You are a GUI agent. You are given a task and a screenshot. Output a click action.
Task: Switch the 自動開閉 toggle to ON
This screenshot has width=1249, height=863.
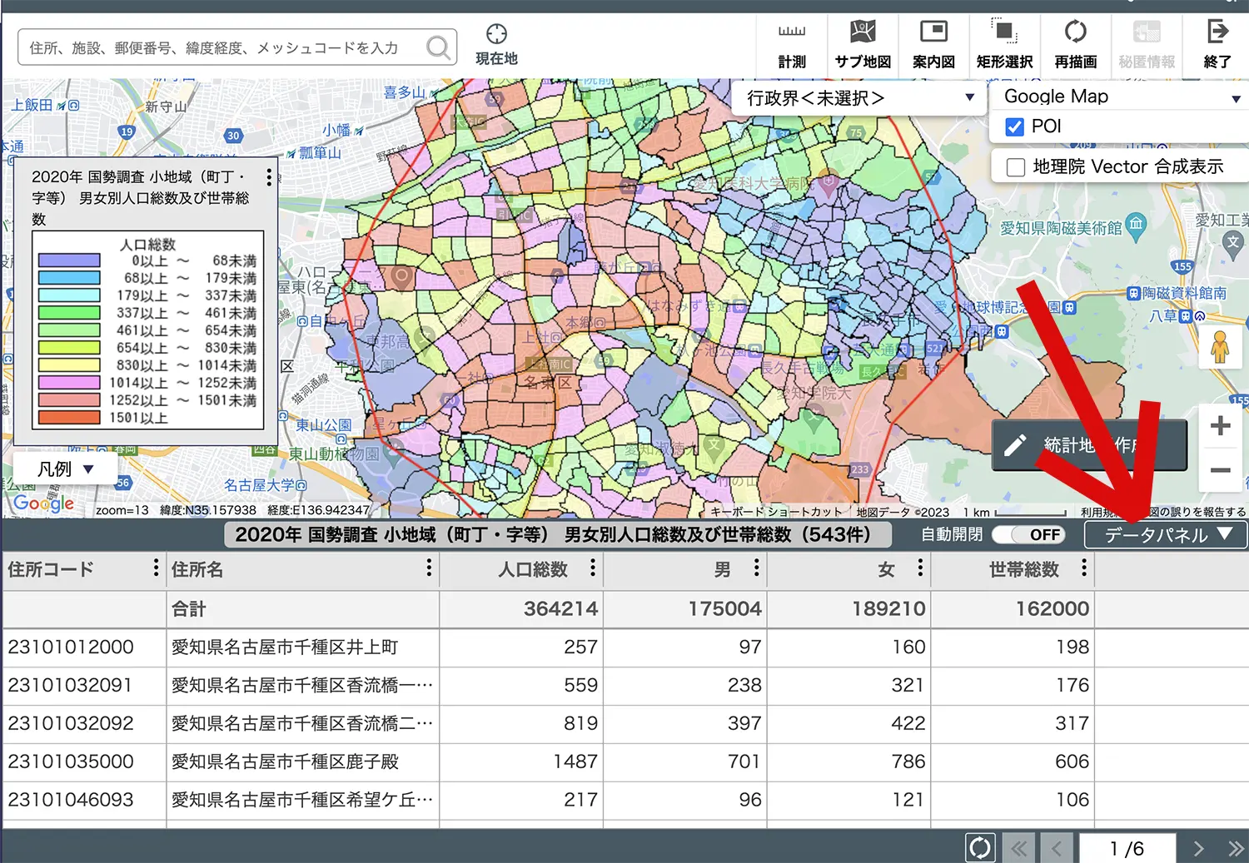(1028, 534)
